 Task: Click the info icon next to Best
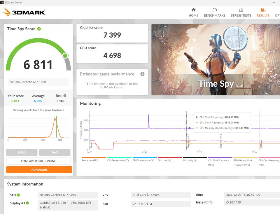tap(65, 96)
